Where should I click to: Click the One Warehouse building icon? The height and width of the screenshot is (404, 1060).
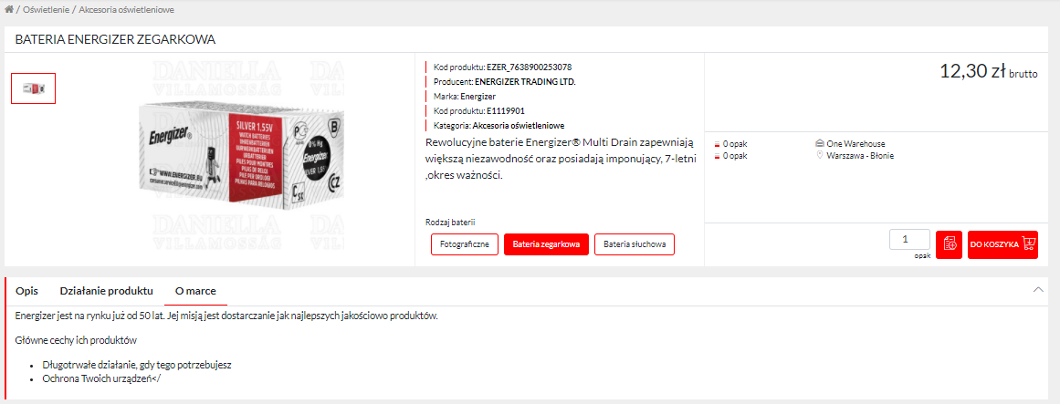pos(820,144)
